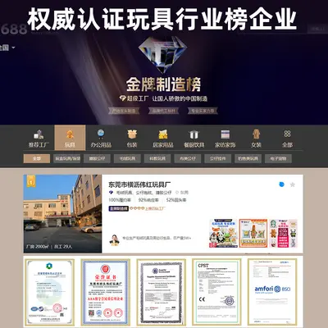This screenshot has height=328, width=328.
Task: Open the orange-bordered pillow product thumbnail
Action: tap(253, 233)
